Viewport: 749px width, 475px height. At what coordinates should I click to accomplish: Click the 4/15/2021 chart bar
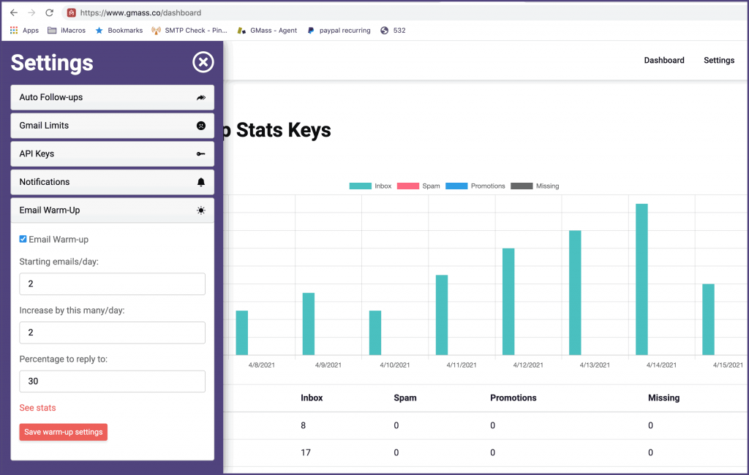708,319
